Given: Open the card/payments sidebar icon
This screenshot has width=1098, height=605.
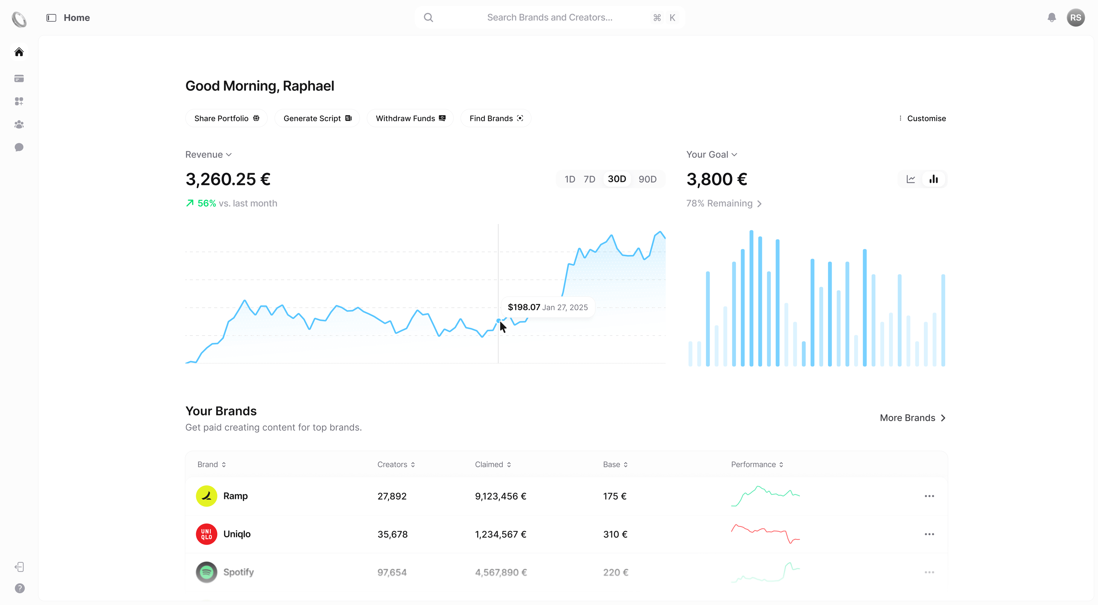Looking at the screenshot, I should point(19,78).
